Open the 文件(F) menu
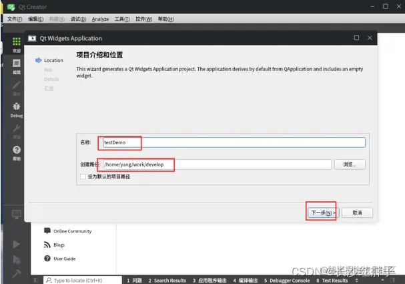The width and height of the screenshot is (405, 284). click(x=15, y=19)
